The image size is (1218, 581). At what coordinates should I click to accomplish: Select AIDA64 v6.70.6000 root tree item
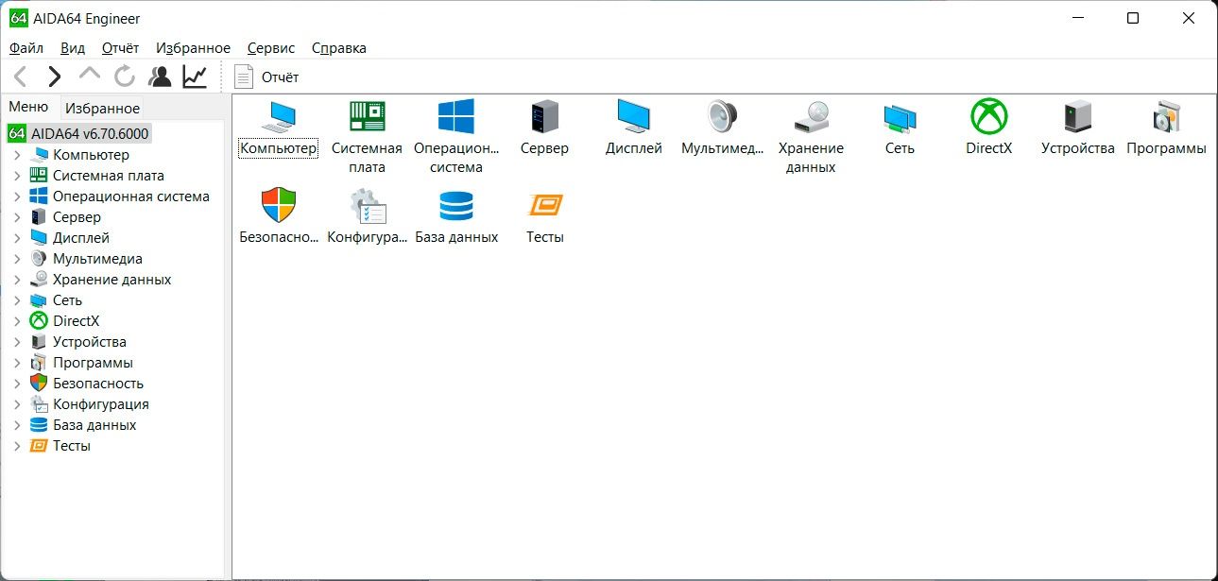tap(89, 134)
